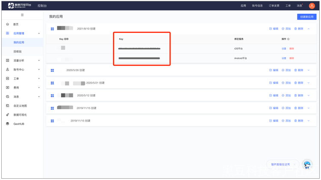Add a key to the 2020/5/26 app

click(286, 70)
